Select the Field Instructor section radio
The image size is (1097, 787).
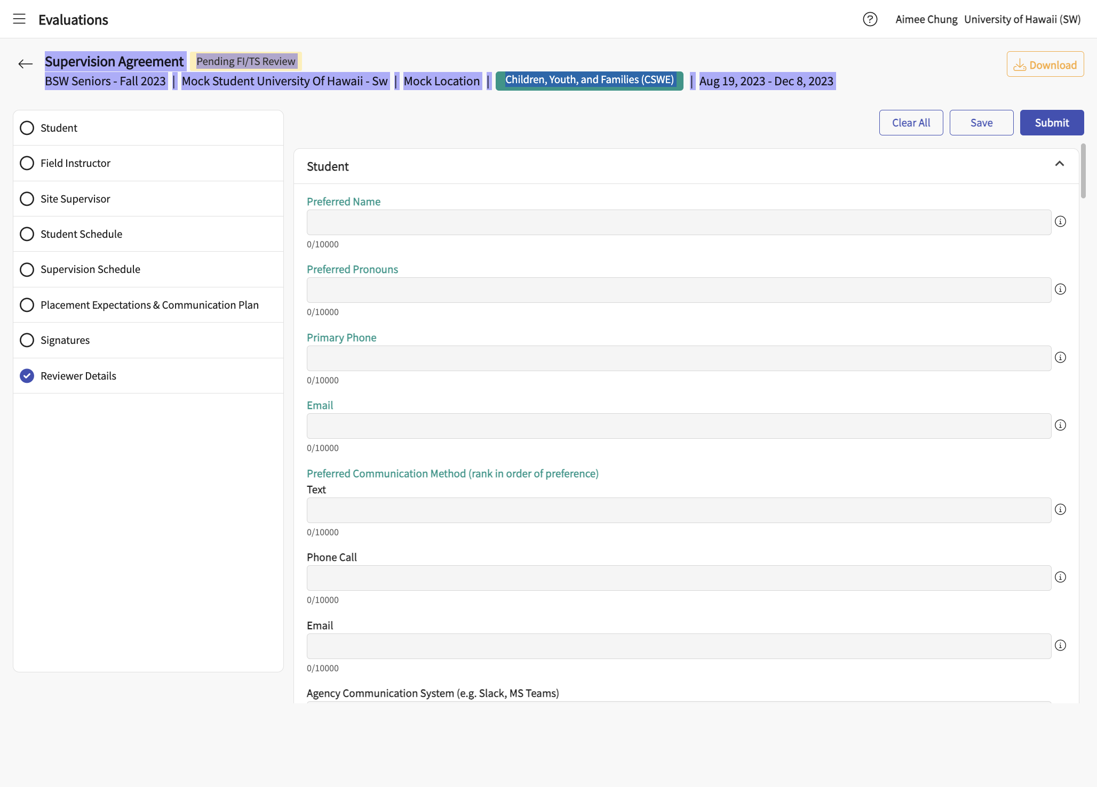[27, 163]
